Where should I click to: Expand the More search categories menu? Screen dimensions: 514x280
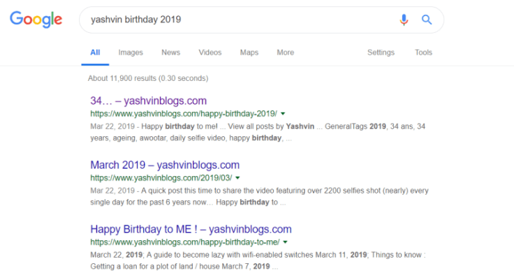tap(285, 52)
